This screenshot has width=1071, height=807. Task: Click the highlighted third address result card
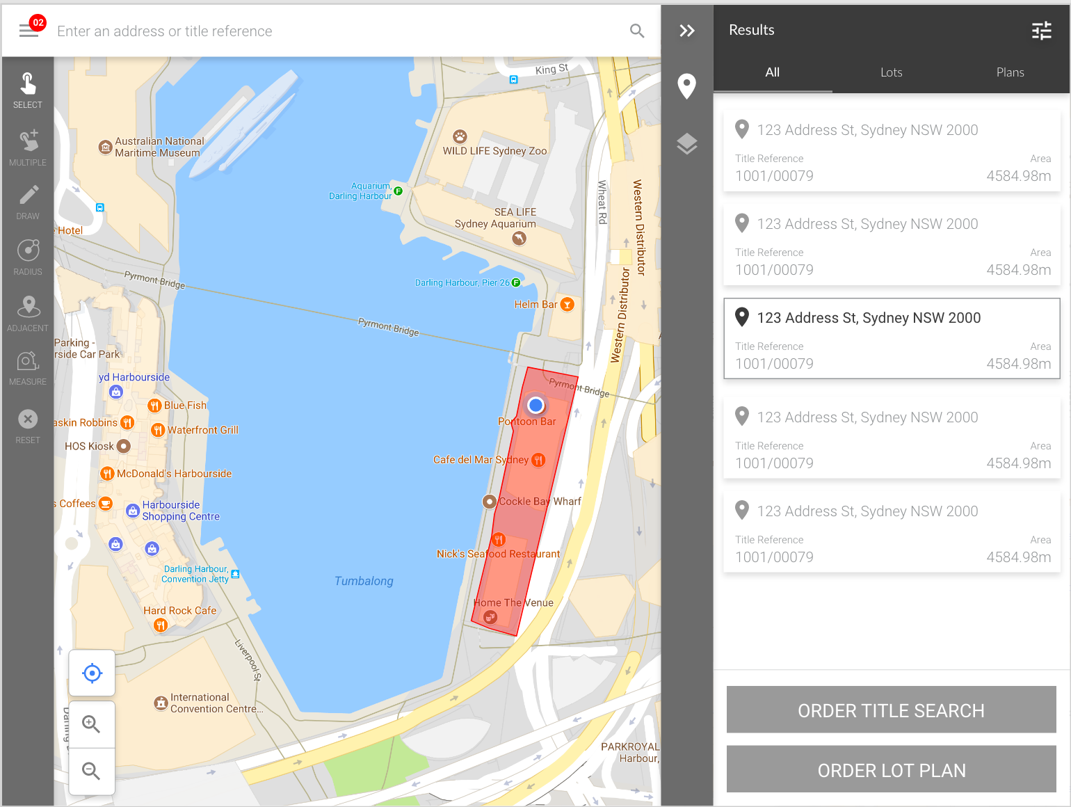(892, 339)
